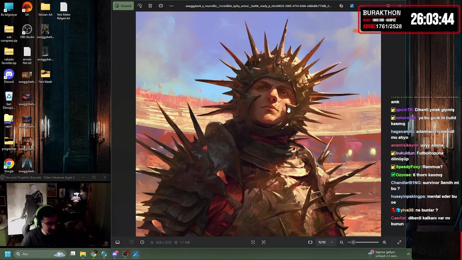
Task: Open the programlar folder on desktop
Action: click(9, 144)
